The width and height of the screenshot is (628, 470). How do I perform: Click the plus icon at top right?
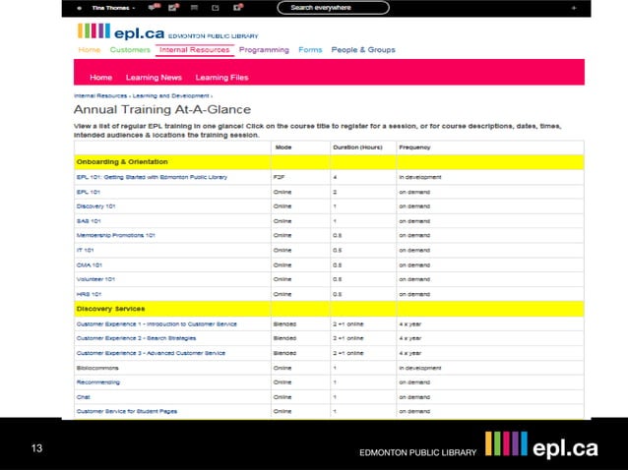574,8
